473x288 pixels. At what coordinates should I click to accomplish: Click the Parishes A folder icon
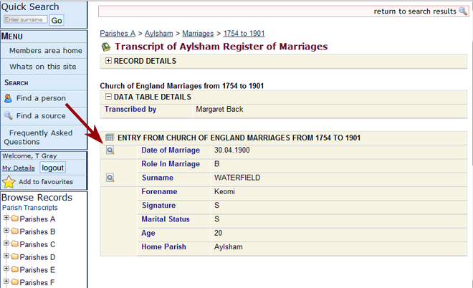pyautogui.click(x=15, y=219)
